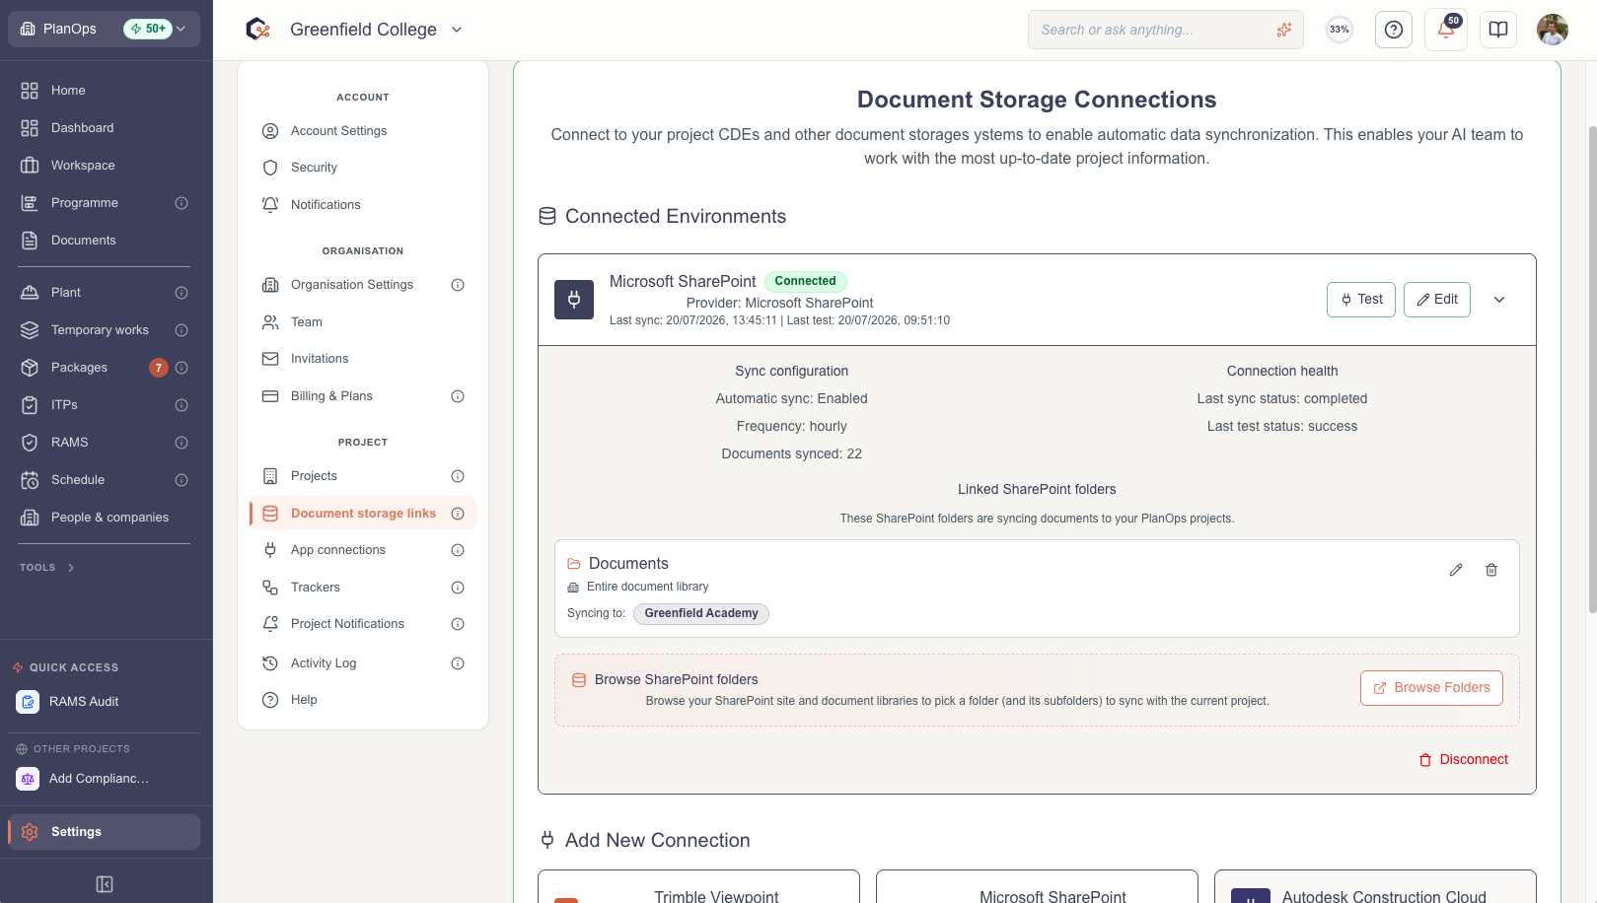This screenshot has height=903, width=1597.
Task: Collapse the sidebar panel icon at bottom
Action: [105, 884]
